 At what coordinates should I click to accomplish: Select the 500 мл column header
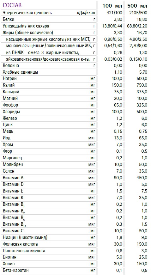[x=137, y=6]
